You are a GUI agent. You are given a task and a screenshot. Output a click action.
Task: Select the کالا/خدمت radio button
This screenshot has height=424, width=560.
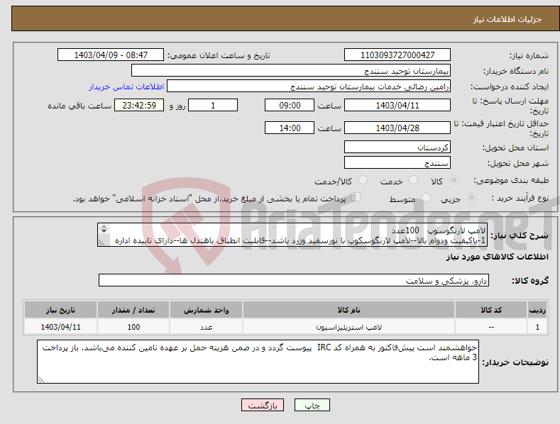click(x=363, y=180)
